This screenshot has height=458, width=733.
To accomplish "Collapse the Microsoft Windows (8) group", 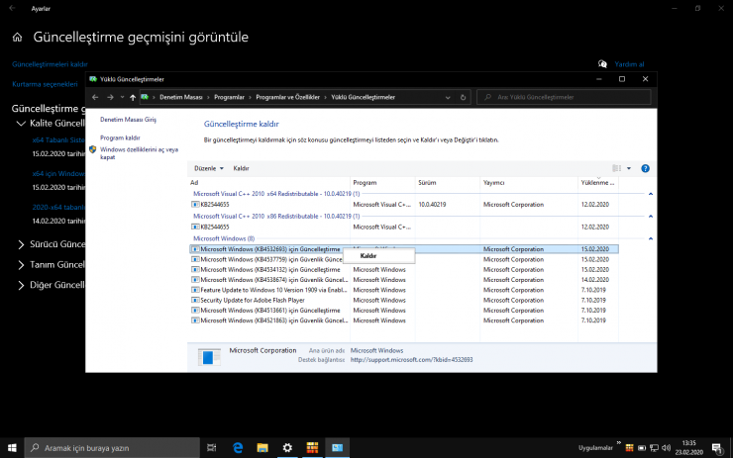I will point(650,238).
